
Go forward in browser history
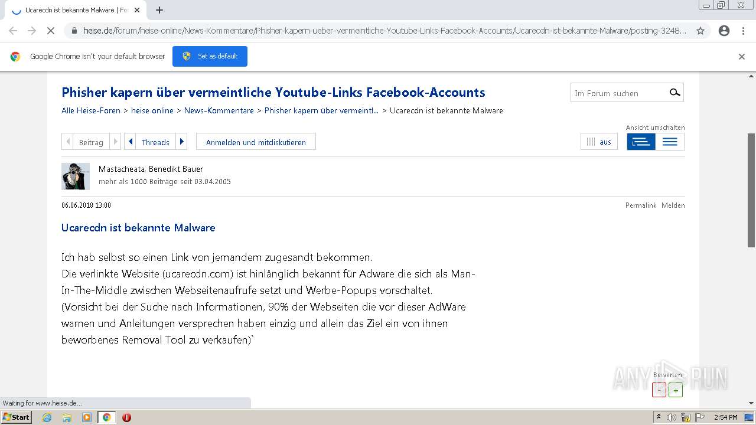click(32, 31)
